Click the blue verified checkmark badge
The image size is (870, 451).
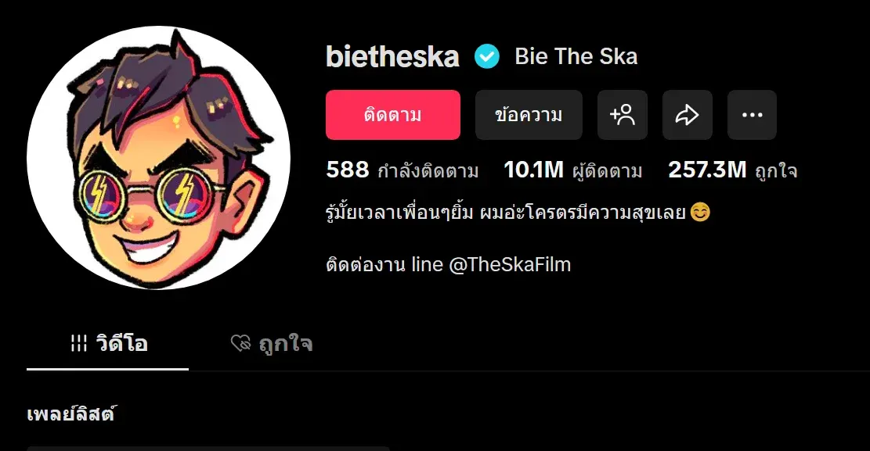coord(487,56)
